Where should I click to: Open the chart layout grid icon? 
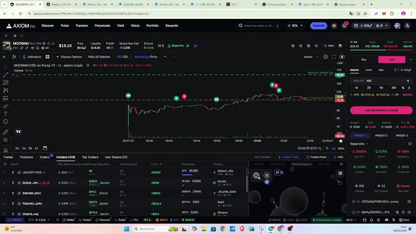click(47, 57)
